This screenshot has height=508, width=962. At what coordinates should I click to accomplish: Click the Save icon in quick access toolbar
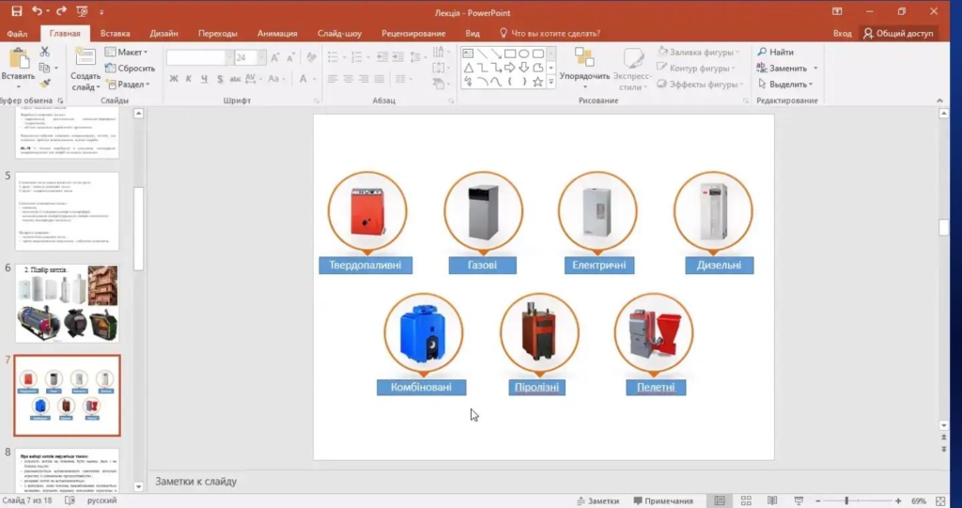tap(16, 11)
